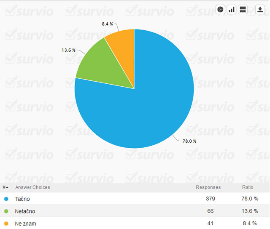Switch to stacked rows table view

tap(243, 10)
